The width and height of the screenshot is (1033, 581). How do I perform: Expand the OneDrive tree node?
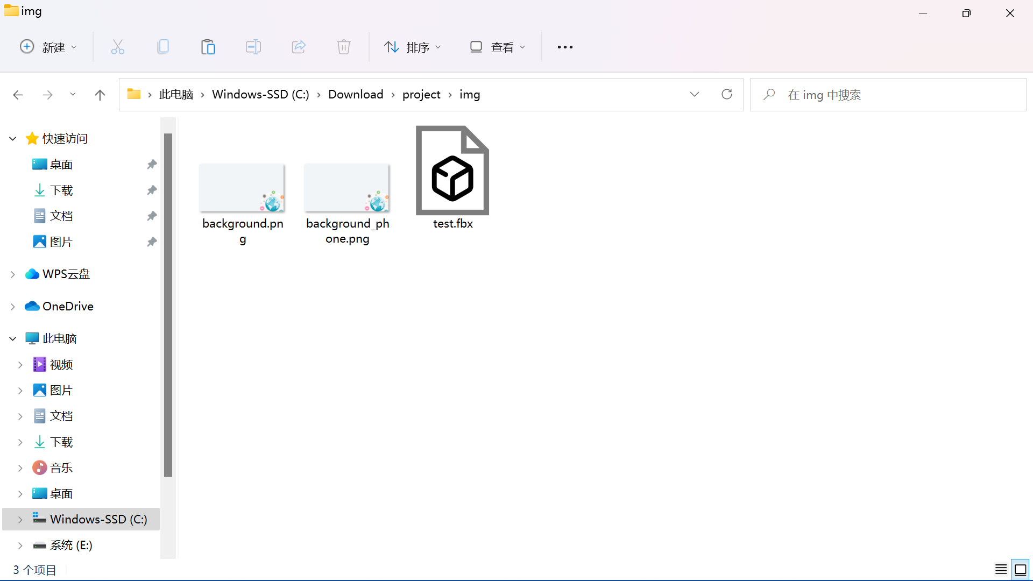(13, 307)
